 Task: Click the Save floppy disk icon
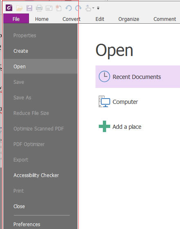point(29,8)
